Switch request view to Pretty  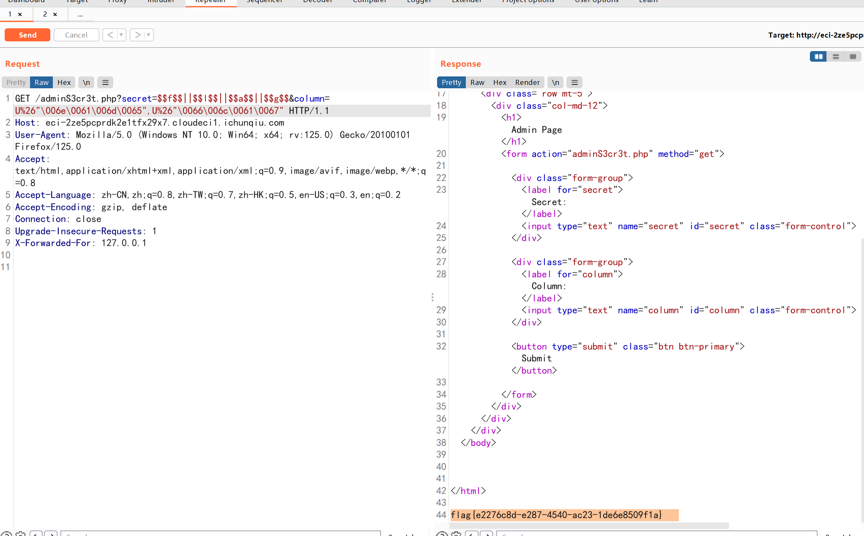[x=16, y=82]
